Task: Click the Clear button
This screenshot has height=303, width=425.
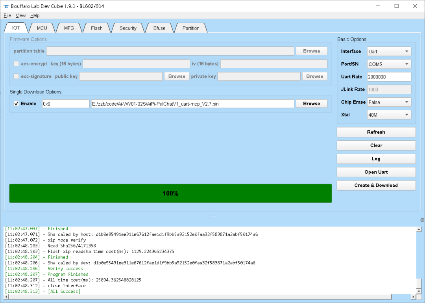Action: tap(376, 145)
